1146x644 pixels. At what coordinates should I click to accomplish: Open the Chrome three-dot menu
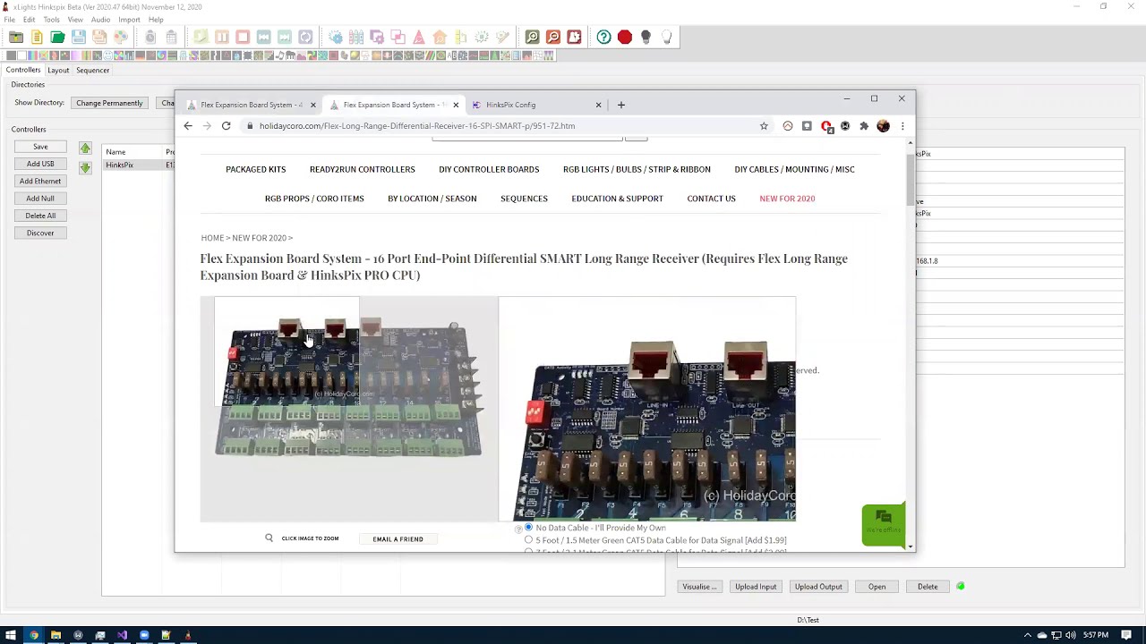(x=902, y=126)
